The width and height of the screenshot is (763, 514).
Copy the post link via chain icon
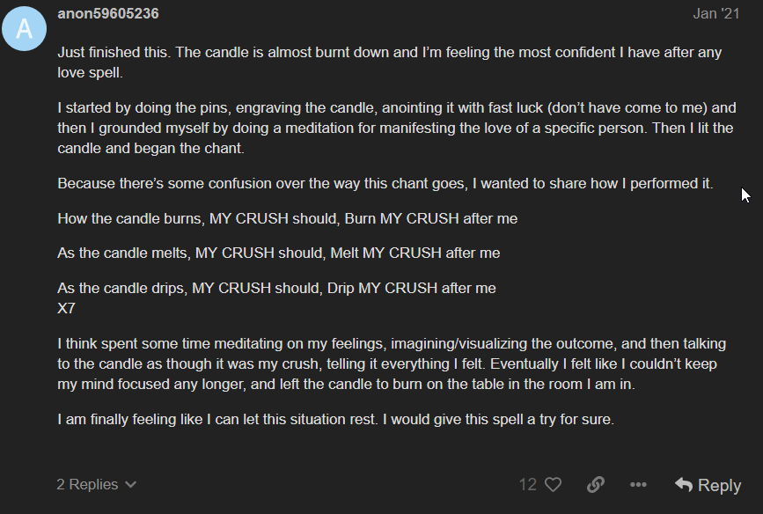click(x=596, y=484)
